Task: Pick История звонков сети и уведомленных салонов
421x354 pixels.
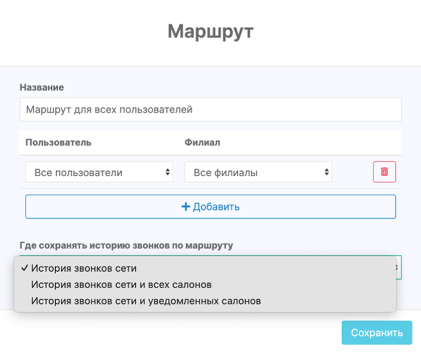Action: (x=146, y=301)
